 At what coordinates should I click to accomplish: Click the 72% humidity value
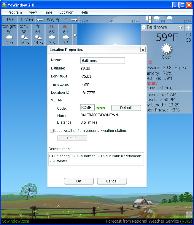point(168,73)
